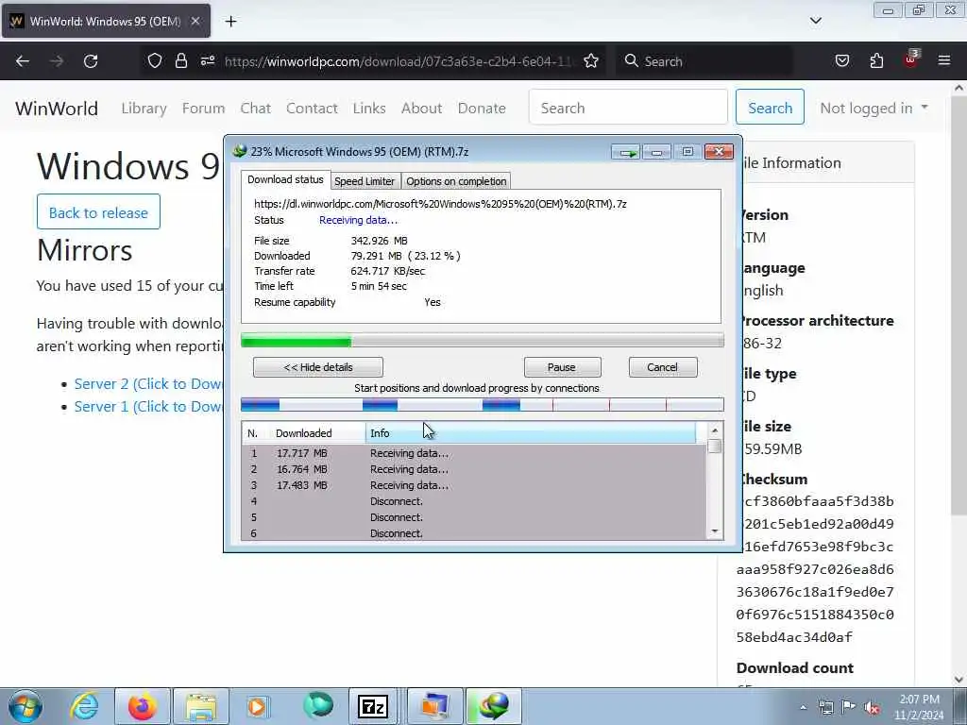Open the tracking protection shield icon
967x725 pixels.
pyautogui.click(x=155, y=60)
